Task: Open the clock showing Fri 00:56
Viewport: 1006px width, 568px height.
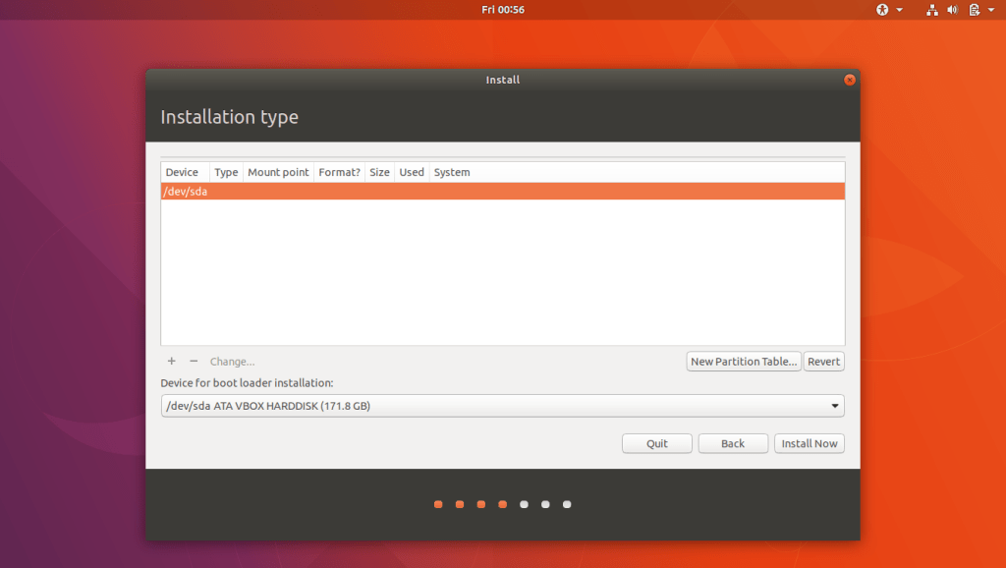Action: (x=502, y=10)
